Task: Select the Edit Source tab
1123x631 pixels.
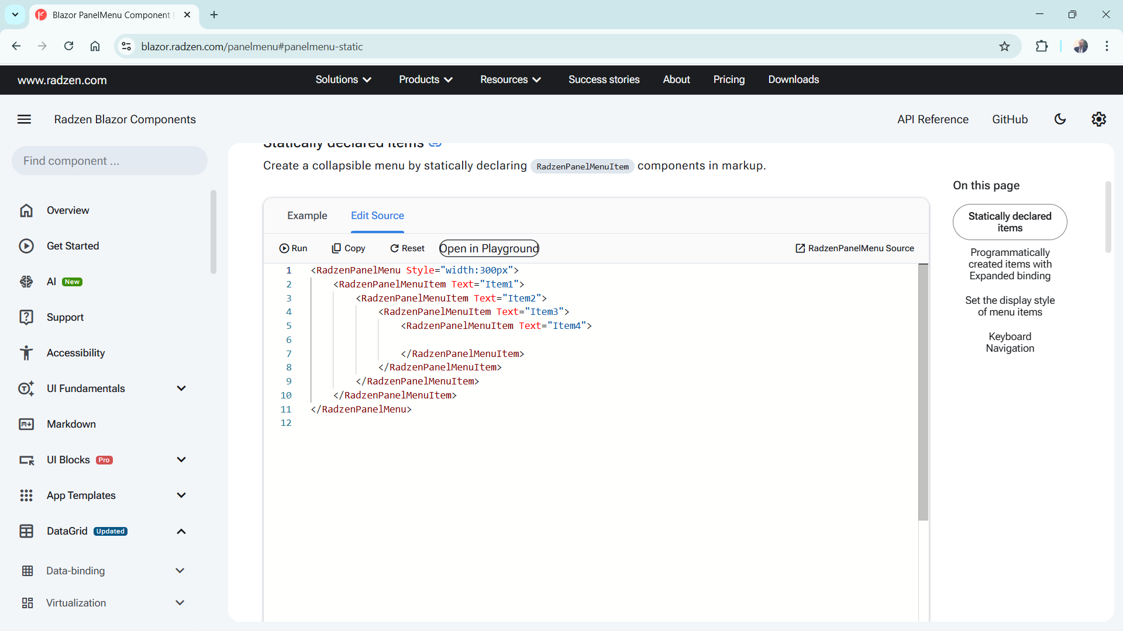Action: [x=377, y=216]
